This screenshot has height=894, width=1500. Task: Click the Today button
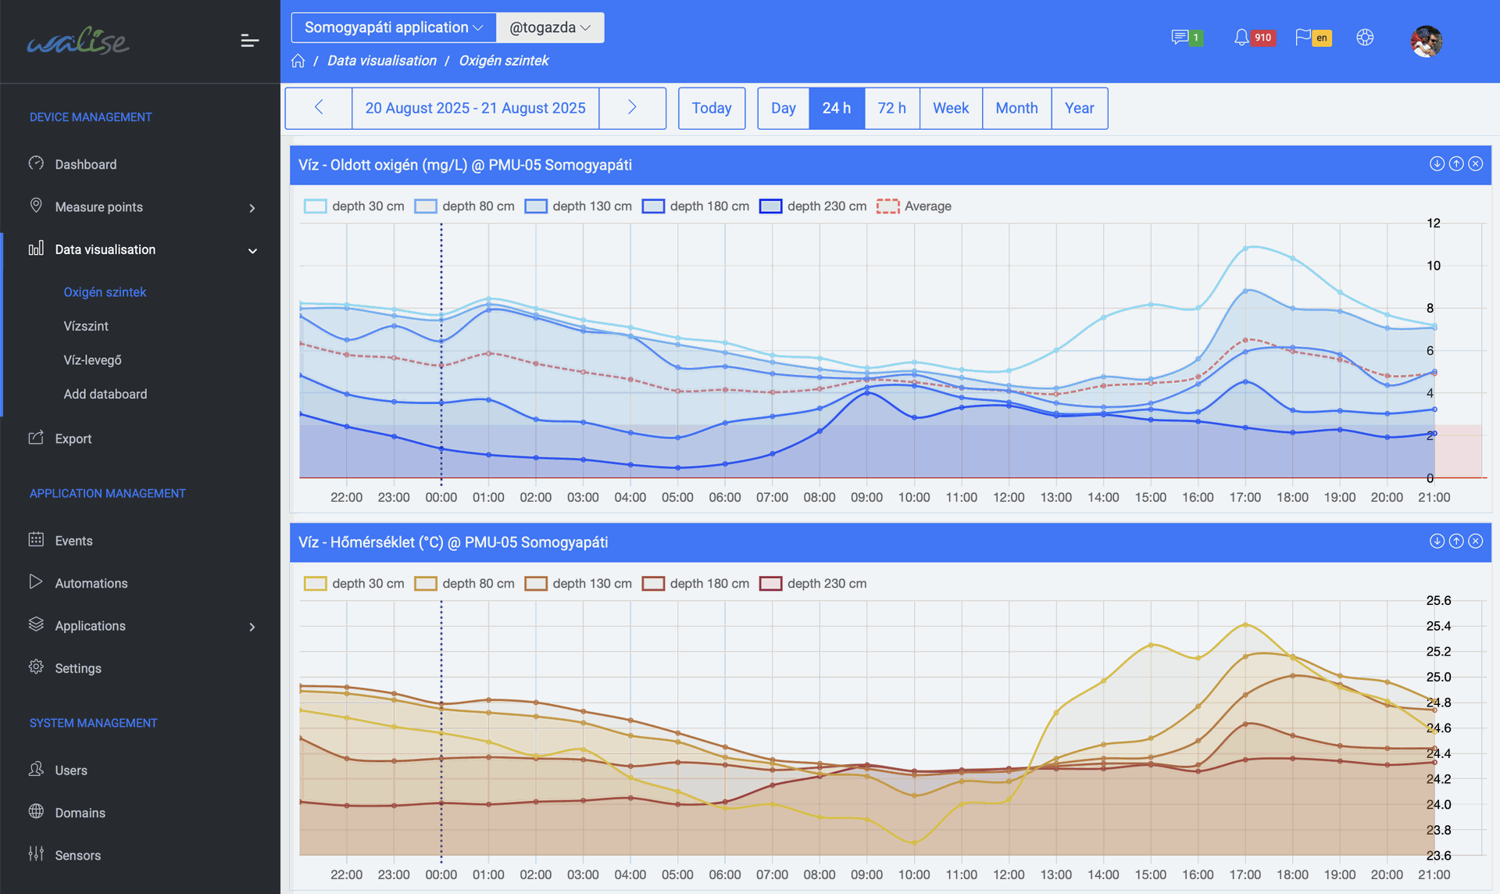tap(711, 108)
